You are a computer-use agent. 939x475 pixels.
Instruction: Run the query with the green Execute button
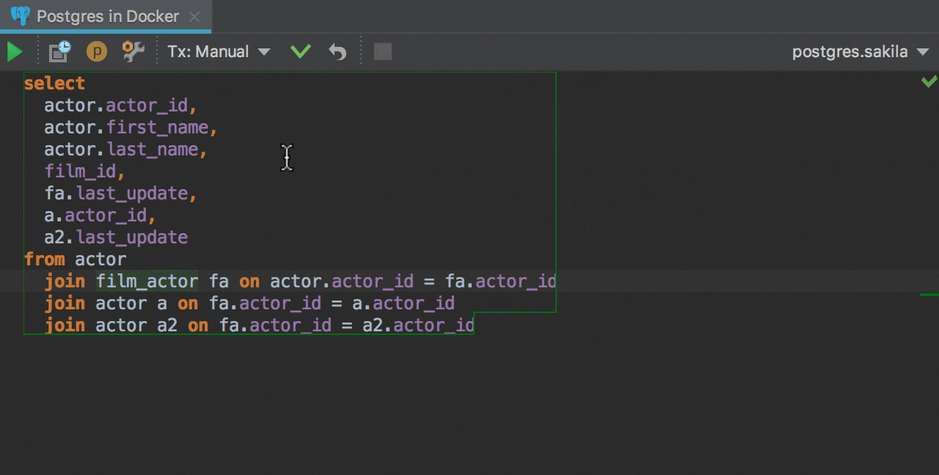[15, 52]
